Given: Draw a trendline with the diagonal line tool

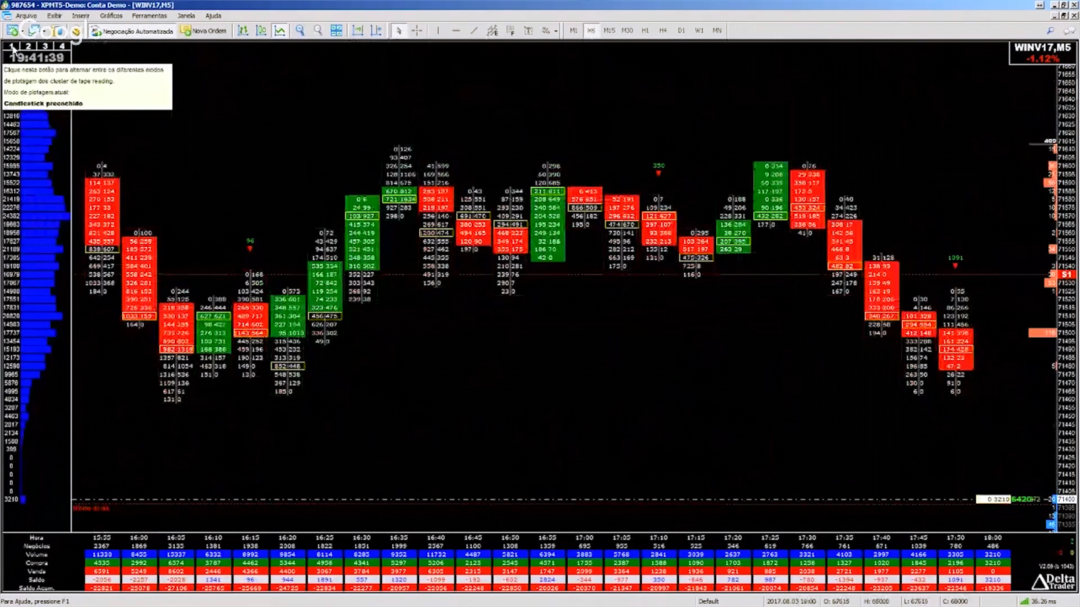Looking at the screenshot, I should pos(474,31).
